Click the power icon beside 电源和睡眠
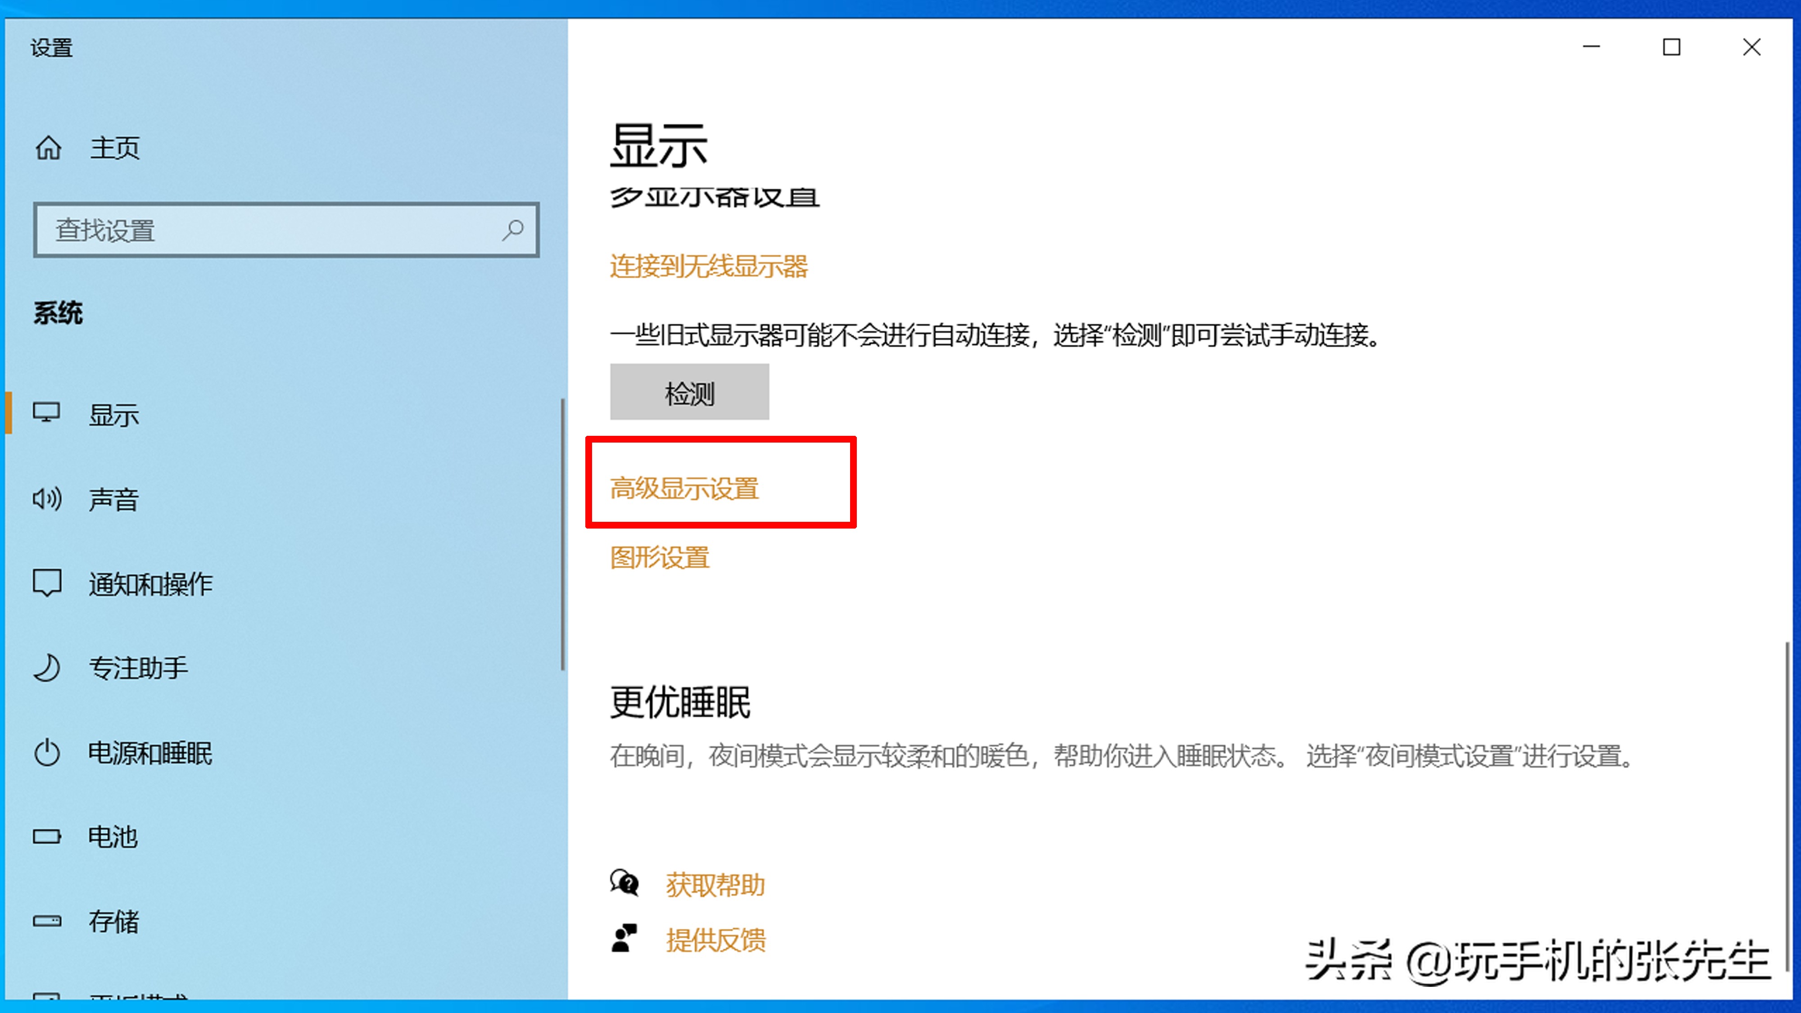1801x1013 pixels. click(x=47, y=752)
